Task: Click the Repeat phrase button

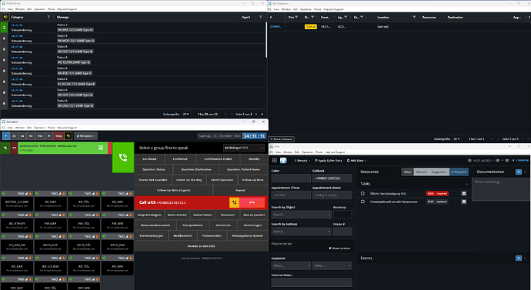Action: point(240,191)
